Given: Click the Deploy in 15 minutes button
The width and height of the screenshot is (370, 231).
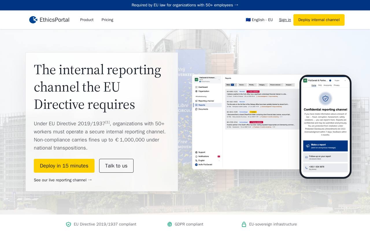Looking at the screenshot, I should (x=64, y=166).
